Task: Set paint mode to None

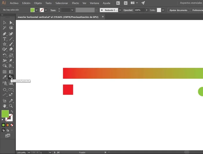Action: (x=12, y=125)
